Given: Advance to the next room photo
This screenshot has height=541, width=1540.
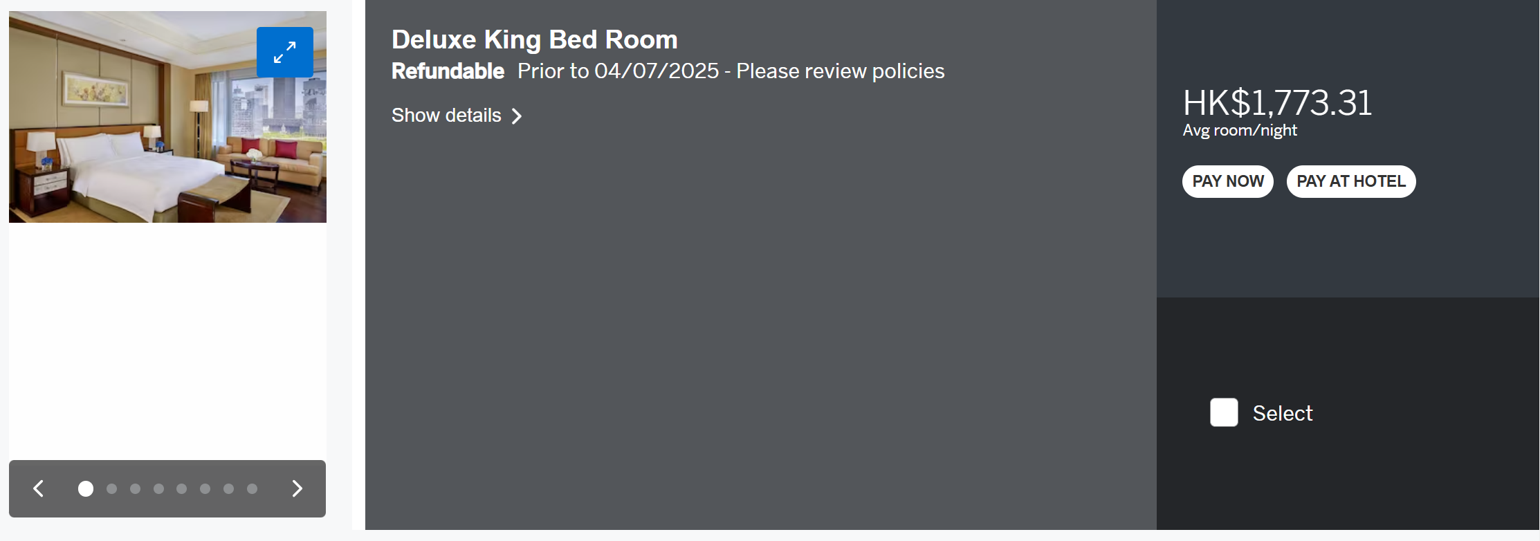Looking at the screenshot, I should 297,488.
